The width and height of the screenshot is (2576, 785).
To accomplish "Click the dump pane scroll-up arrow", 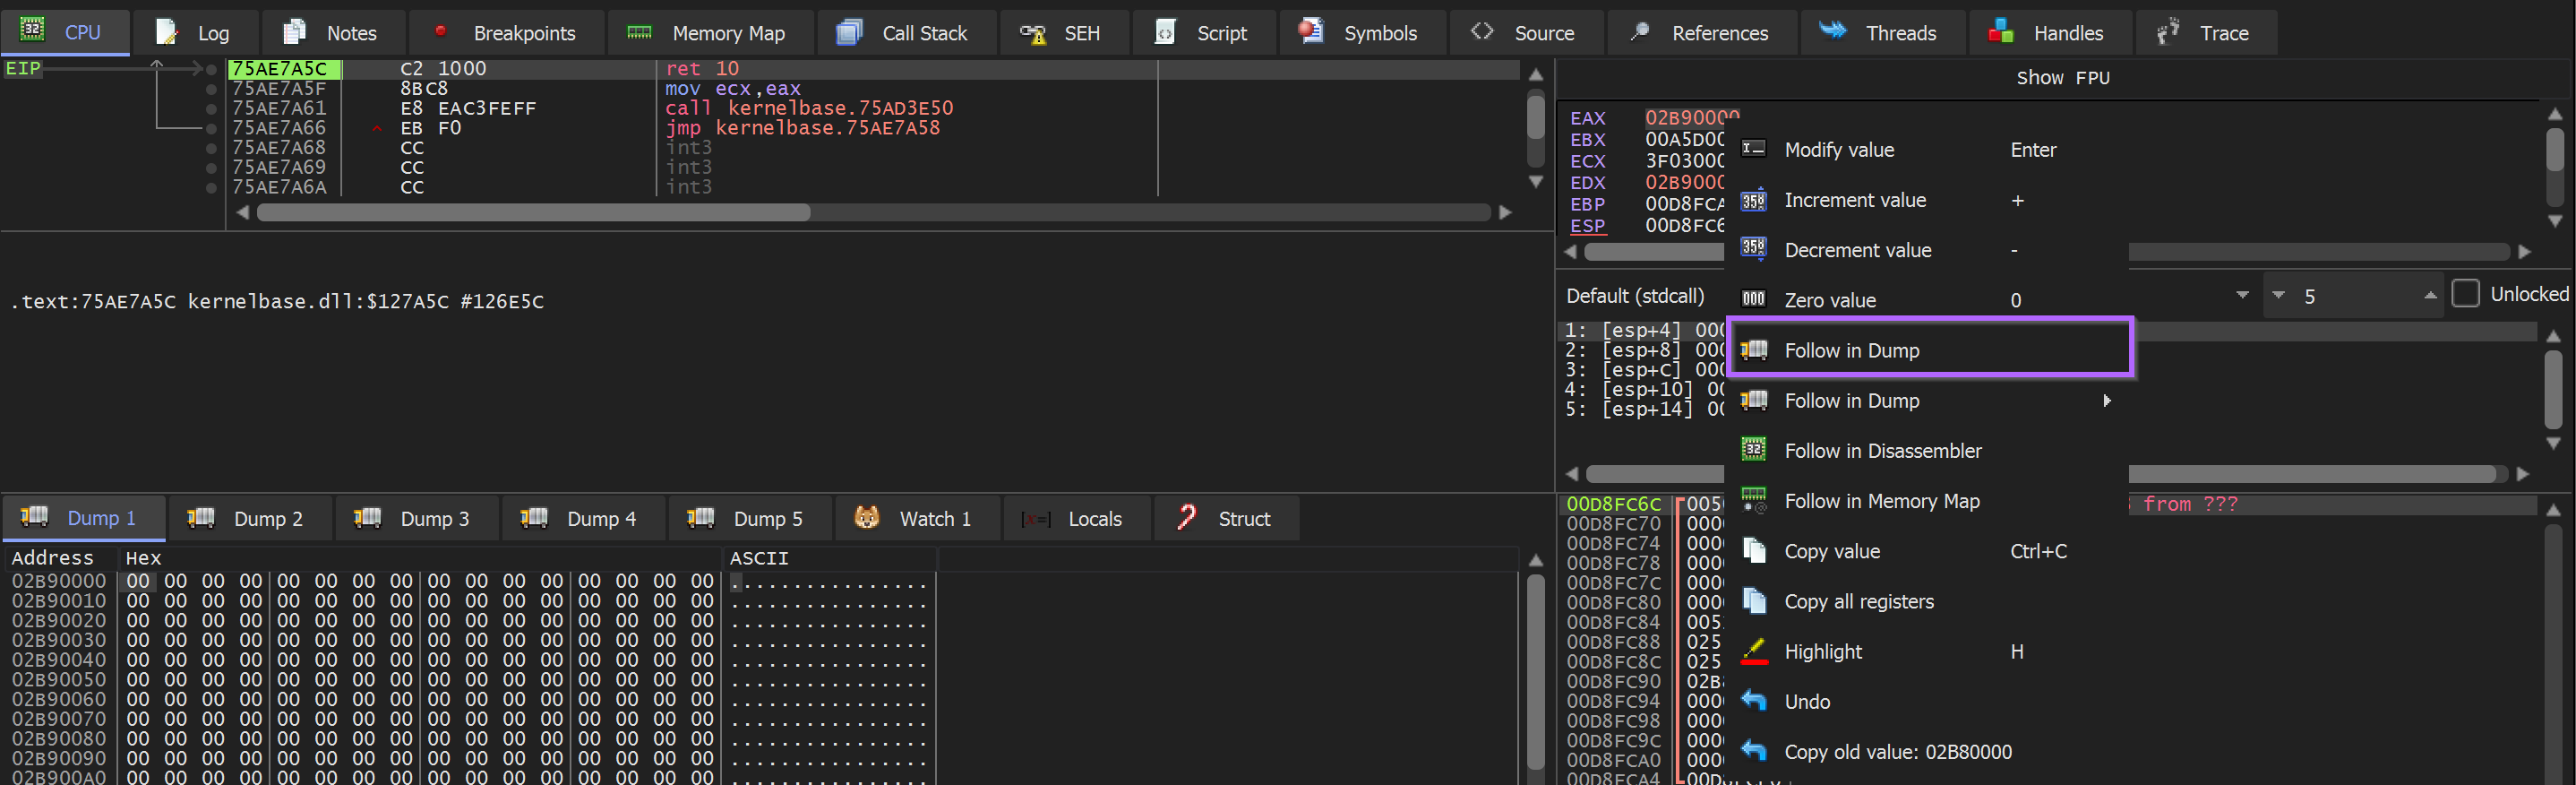I will [x=1536, y=561].
